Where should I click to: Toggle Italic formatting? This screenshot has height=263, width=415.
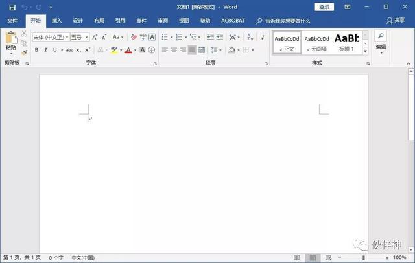[46, 50]
